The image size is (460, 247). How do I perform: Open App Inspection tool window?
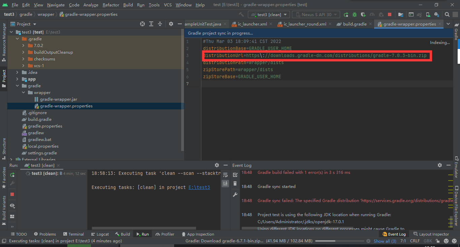click(x=198, y=234)
